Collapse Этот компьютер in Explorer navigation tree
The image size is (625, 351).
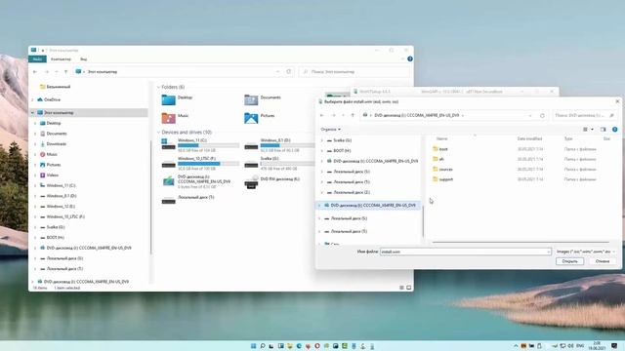(32, 113)
